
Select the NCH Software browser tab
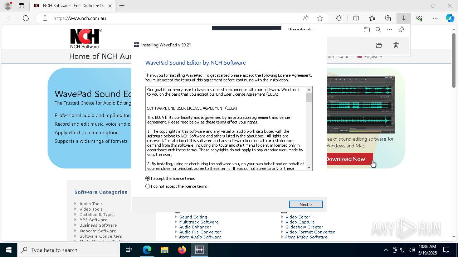(x=73, y=6)
